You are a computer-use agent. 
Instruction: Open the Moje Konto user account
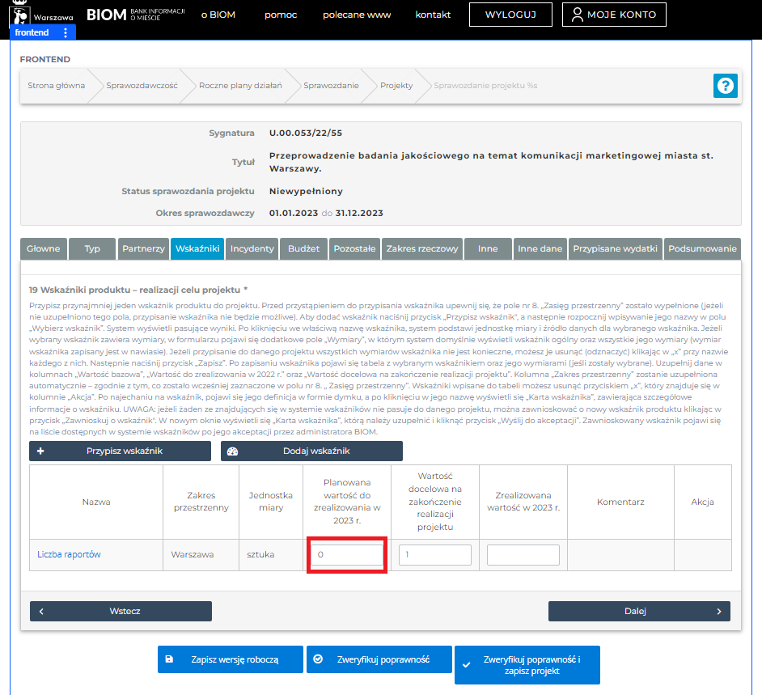614,15
